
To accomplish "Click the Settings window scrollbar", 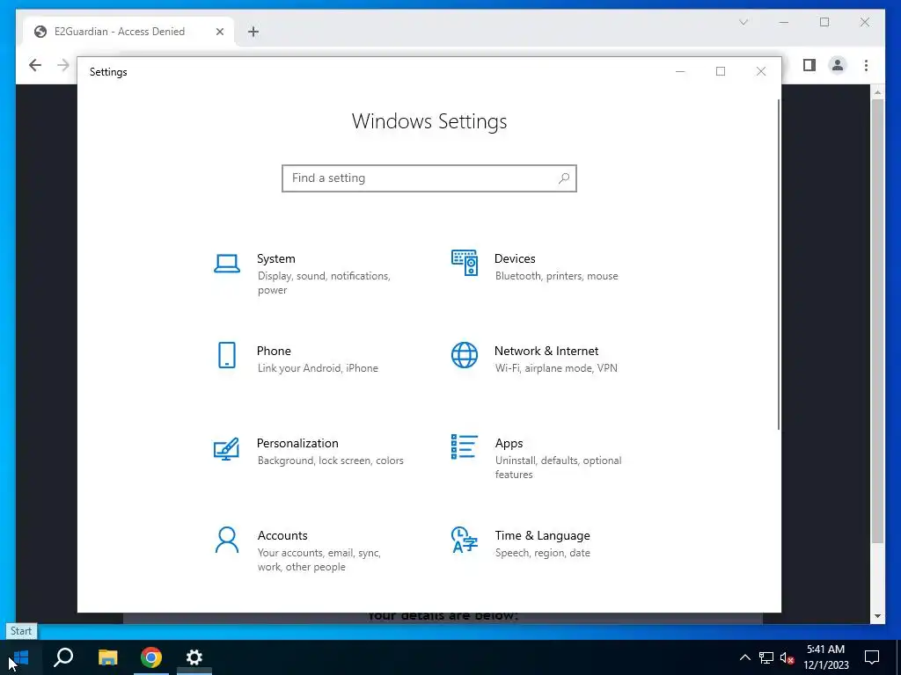I will pos(779,264).
